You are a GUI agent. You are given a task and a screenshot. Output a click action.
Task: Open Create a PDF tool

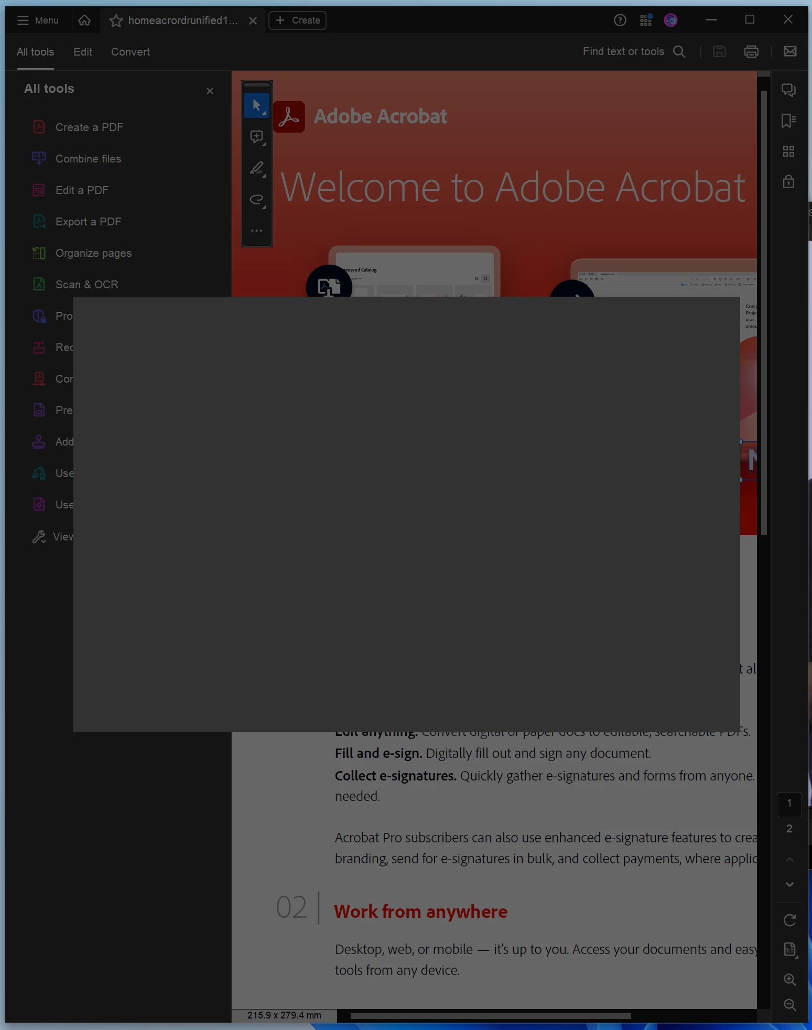point(78,127)
